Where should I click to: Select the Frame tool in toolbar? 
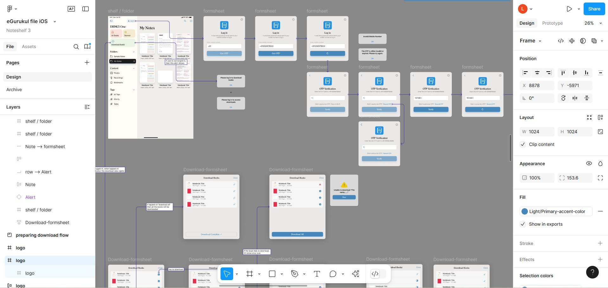point(250,274)
